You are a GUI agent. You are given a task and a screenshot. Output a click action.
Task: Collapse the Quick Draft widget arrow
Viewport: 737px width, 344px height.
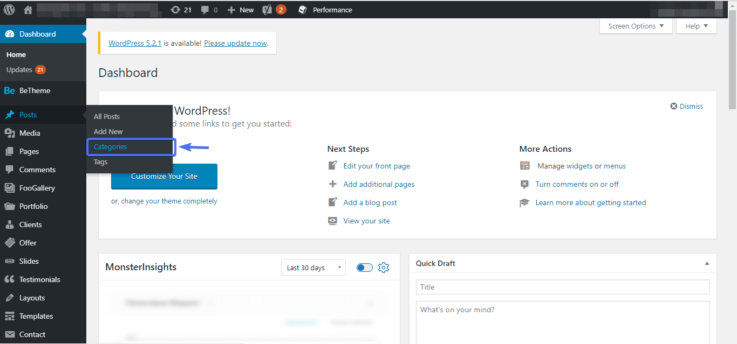(707, 263)
